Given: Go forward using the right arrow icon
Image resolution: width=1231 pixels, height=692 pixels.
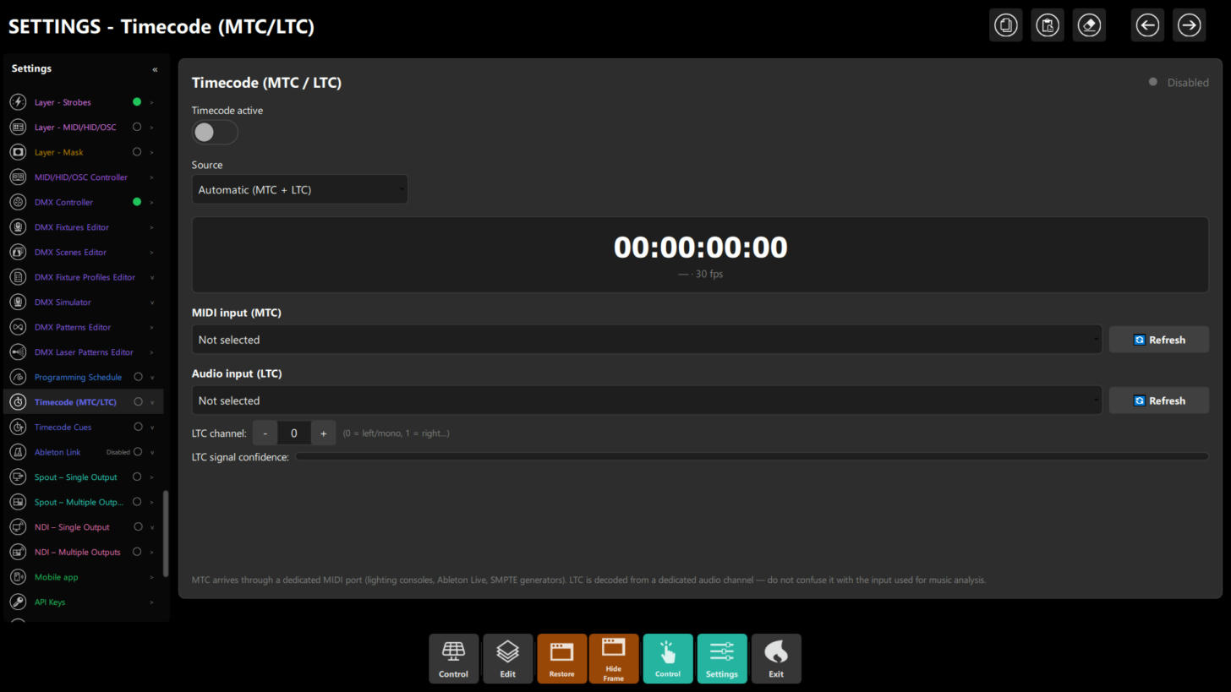Looking at the screenshot, I should click(x=1189, y=25).
